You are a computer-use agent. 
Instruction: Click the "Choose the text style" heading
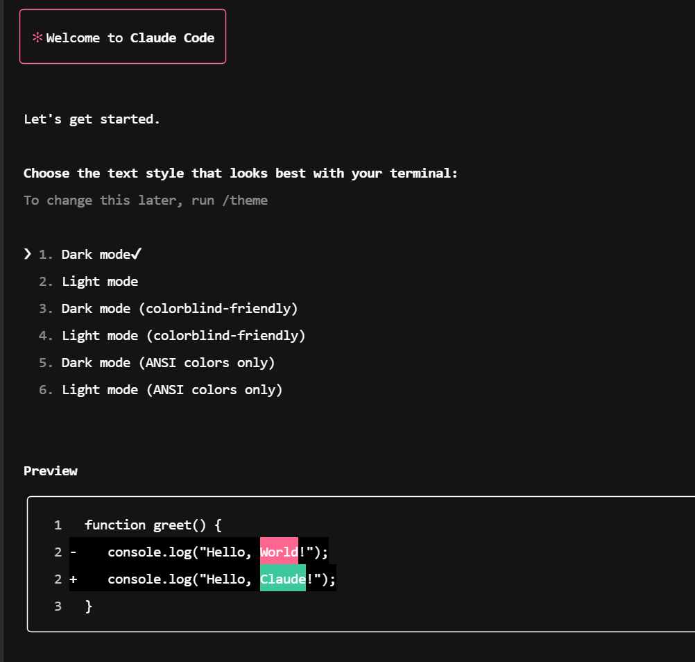(x=240, y=173)
